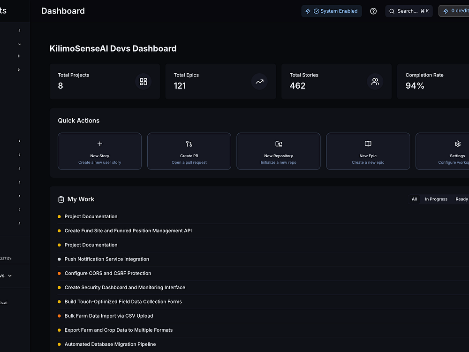Click the magnifier icon in the search box
This screenshot has width=469, height=352.
click(x=392, y=11)
